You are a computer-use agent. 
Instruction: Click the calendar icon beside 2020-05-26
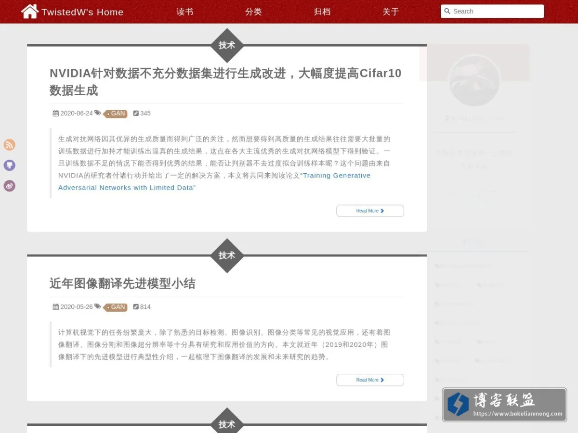coord(56,307)
